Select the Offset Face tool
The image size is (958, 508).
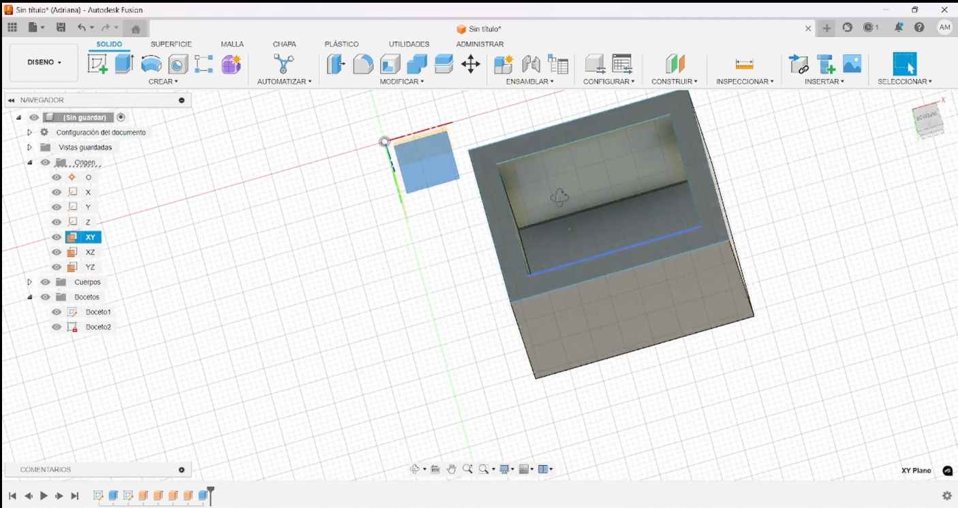tap(444, 64)
